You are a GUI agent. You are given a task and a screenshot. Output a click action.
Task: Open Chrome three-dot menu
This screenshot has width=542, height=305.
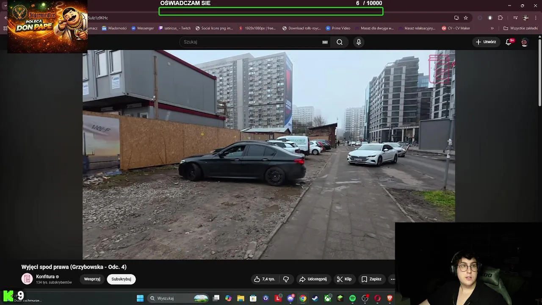click(536, 18)
